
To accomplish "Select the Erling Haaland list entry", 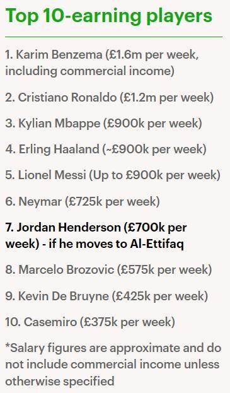I will click(106, 150).
